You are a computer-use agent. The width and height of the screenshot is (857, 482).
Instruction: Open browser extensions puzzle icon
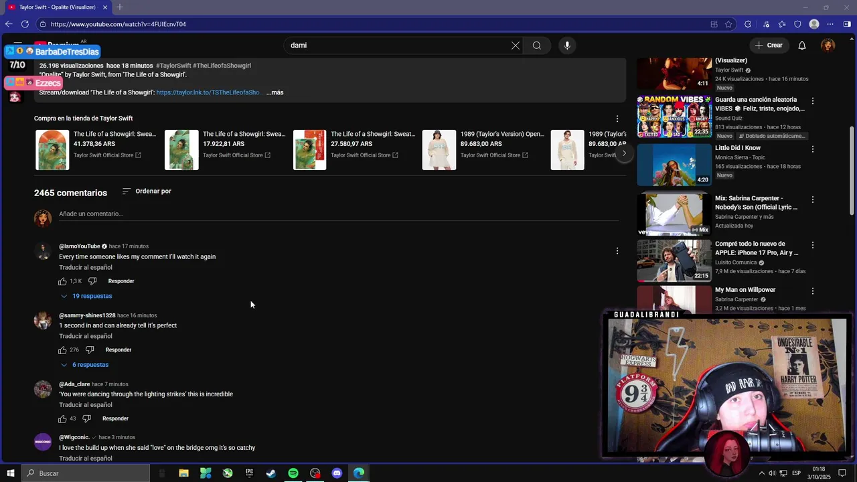tap(748, 24)
